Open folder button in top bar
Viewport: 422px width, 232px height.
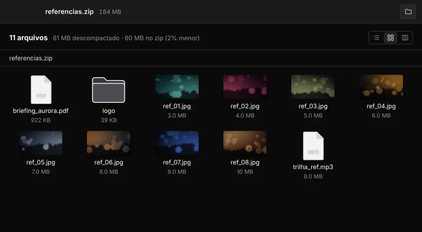pyautogui.click(x=408, y=12)
